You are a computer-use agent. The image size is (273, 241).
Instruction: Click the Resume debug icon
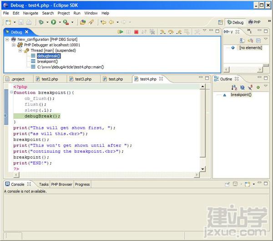(120, 32)
